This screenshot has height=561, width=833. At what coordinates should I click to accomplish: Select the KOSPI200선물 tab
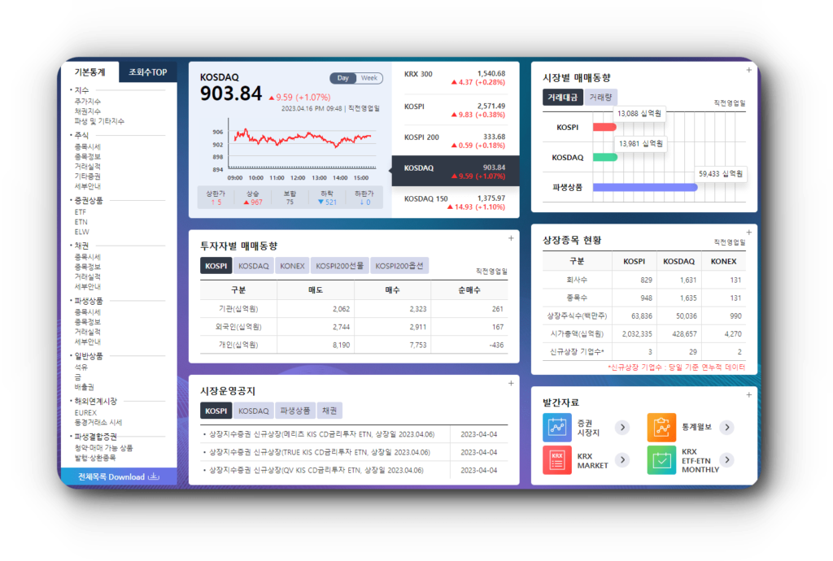tap(339, 265)
